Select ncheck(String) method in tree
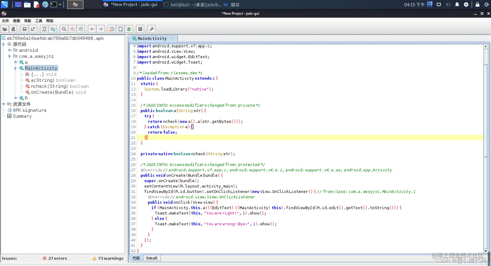The image size is (491, 266). click(49, 86)
